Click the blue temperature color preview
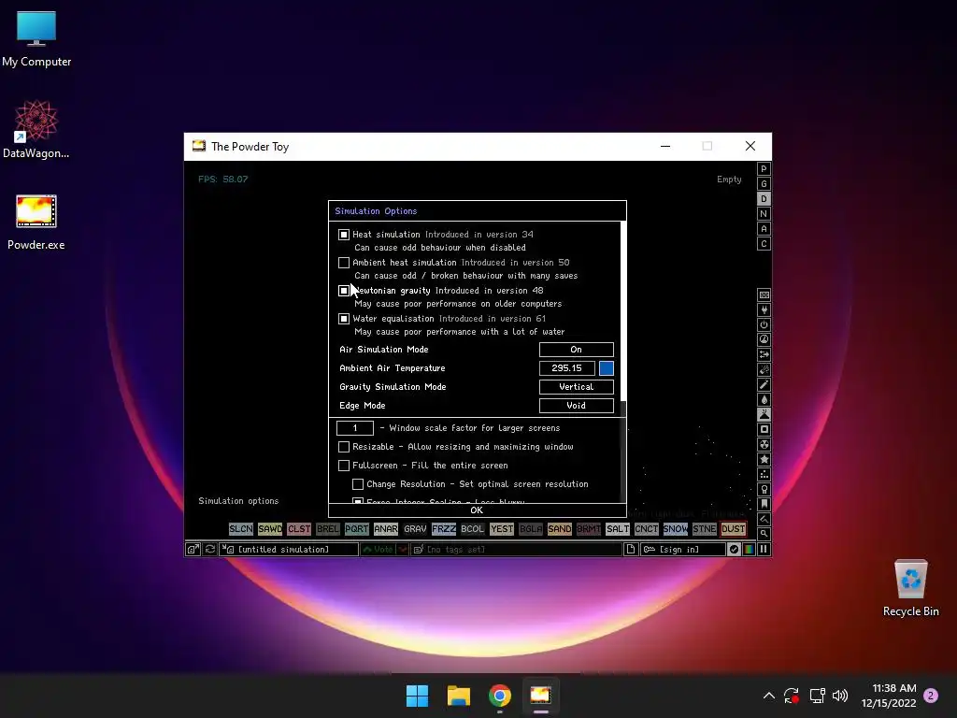Viewport: 957px width, 718px height. (606, 368)
